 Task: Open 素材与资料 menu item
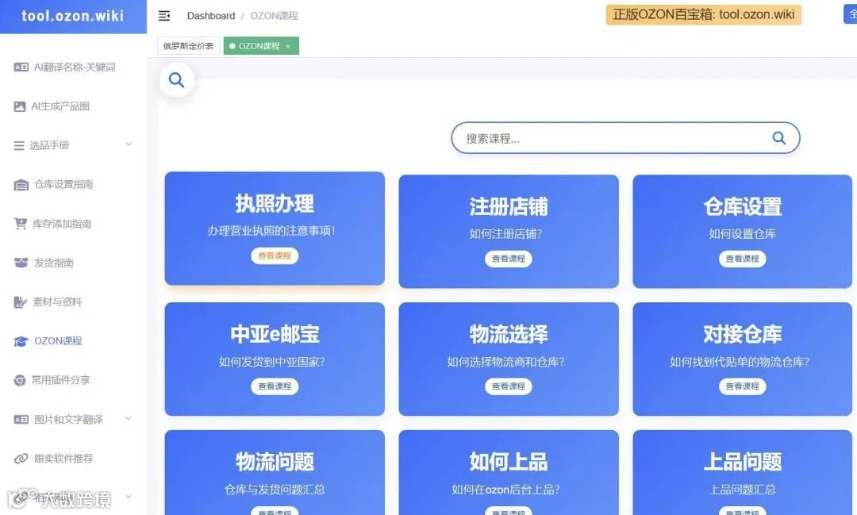tap(73, 302)
